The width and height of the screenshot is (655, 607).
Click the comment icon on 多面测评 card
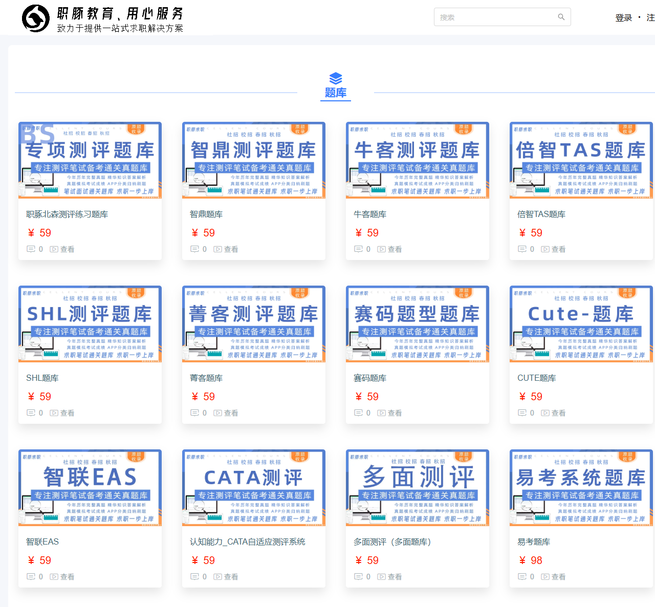coord(359,576)
